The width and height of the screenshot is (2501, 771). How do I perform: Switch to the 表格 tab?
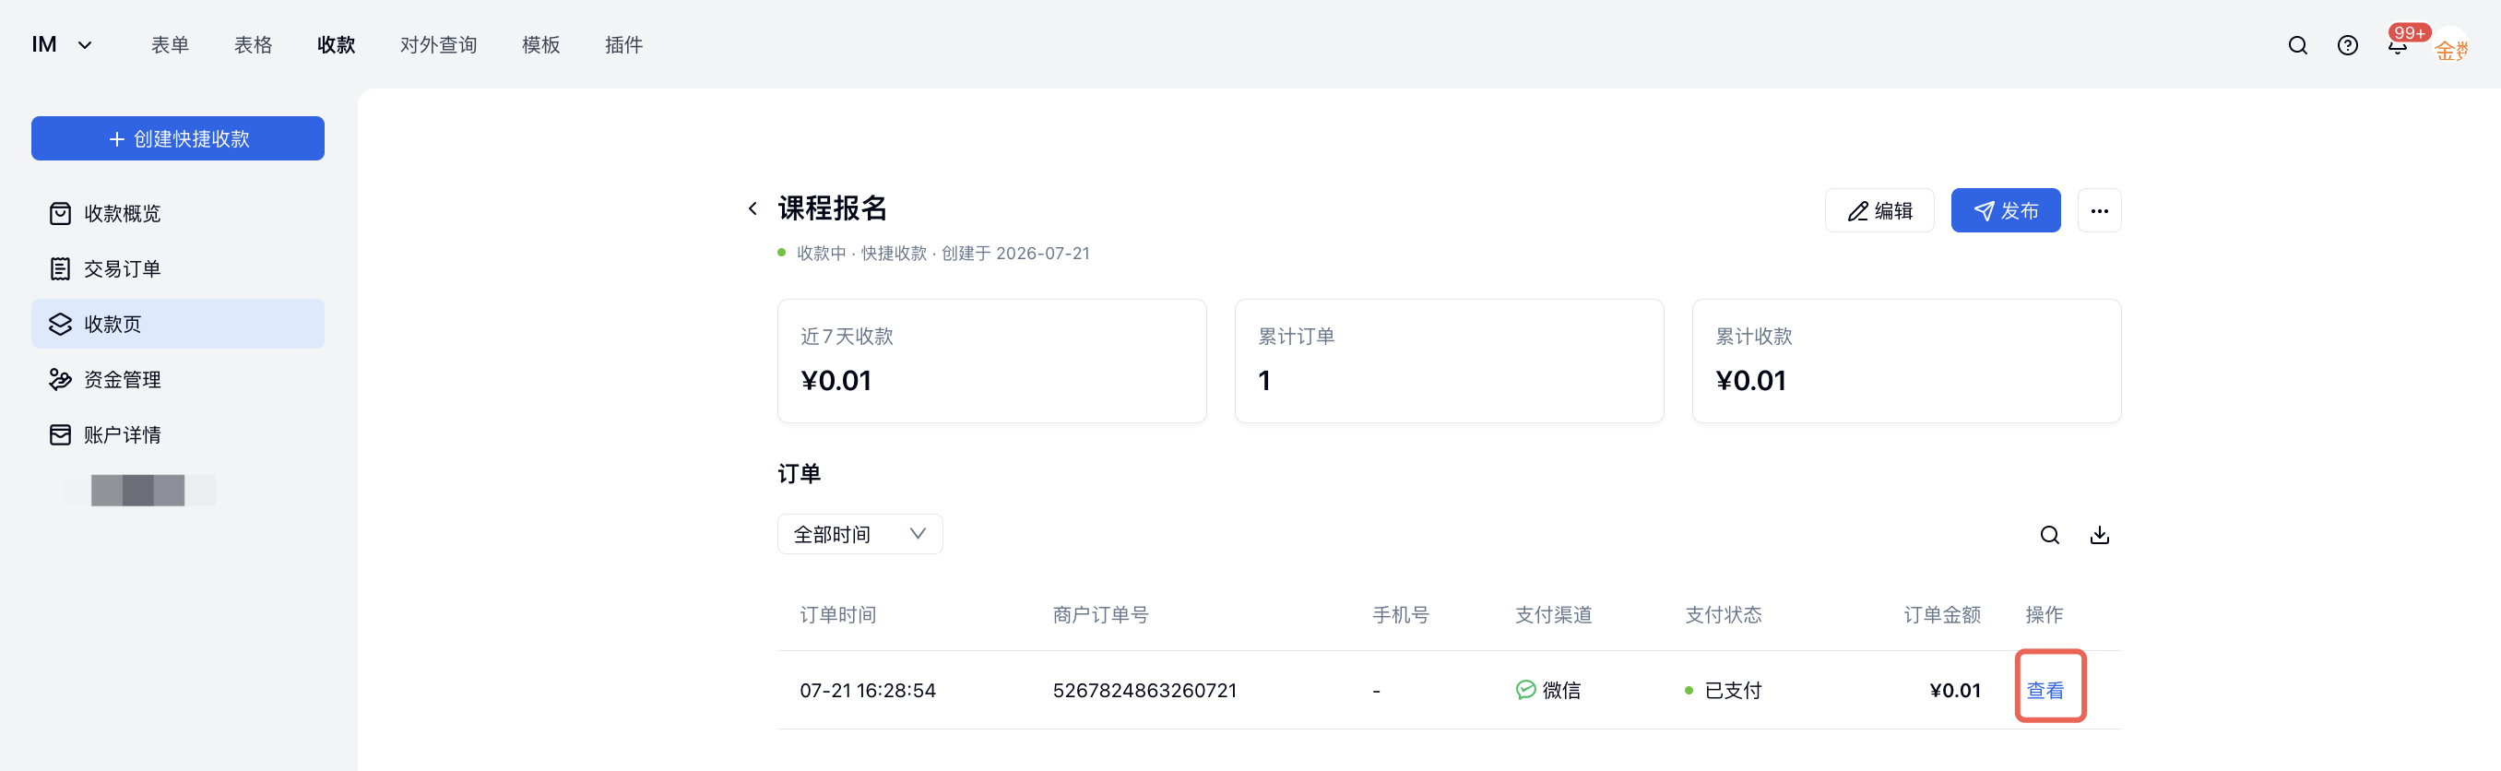coord(254,44)
